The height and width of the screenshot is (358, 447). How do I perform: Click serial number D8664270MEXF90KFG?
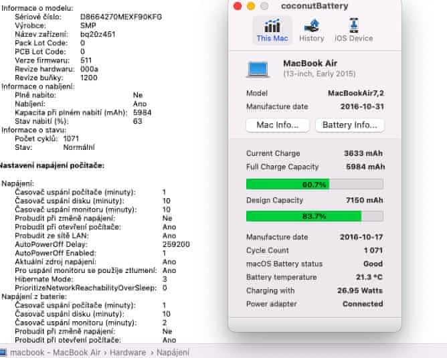(x=121, y=17)
